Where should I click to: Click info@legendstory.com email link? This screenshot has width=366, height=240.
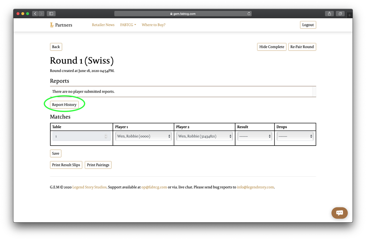(255, 187)
